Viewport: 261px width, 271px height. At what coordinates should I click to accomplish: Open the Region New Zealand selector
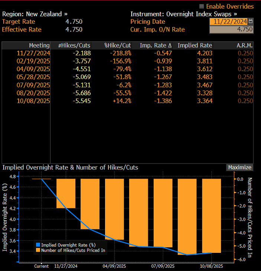pos(35,14)
